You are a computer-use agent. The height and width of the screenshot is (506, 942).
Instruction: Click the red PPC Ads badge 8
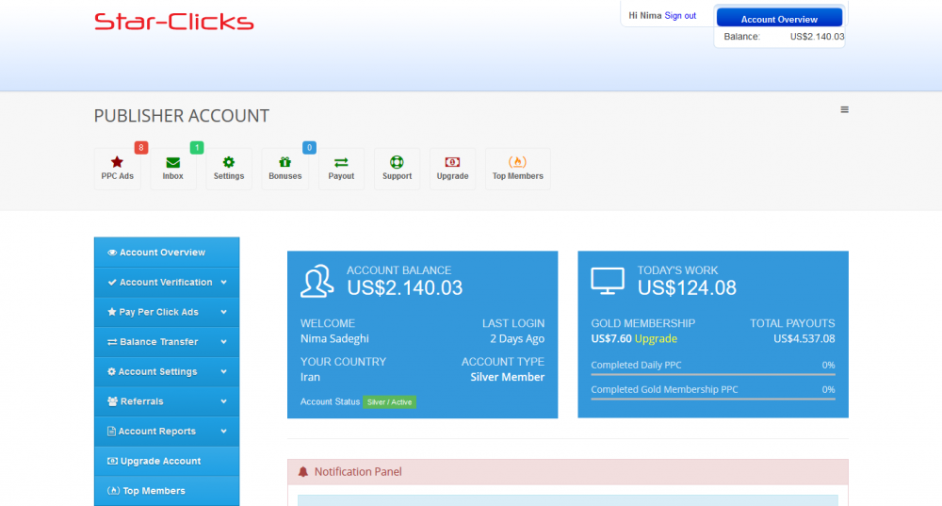click(141, 147)
